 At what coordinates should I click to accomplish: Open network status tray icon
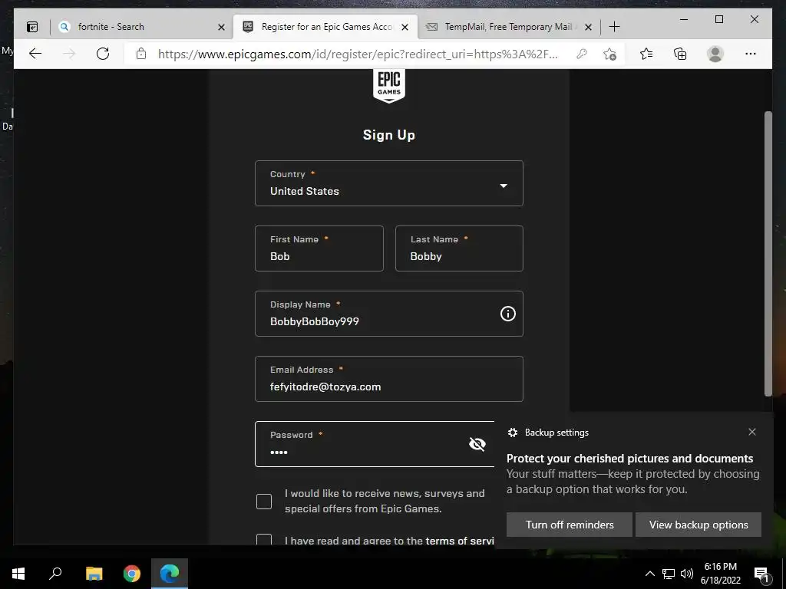669,574
